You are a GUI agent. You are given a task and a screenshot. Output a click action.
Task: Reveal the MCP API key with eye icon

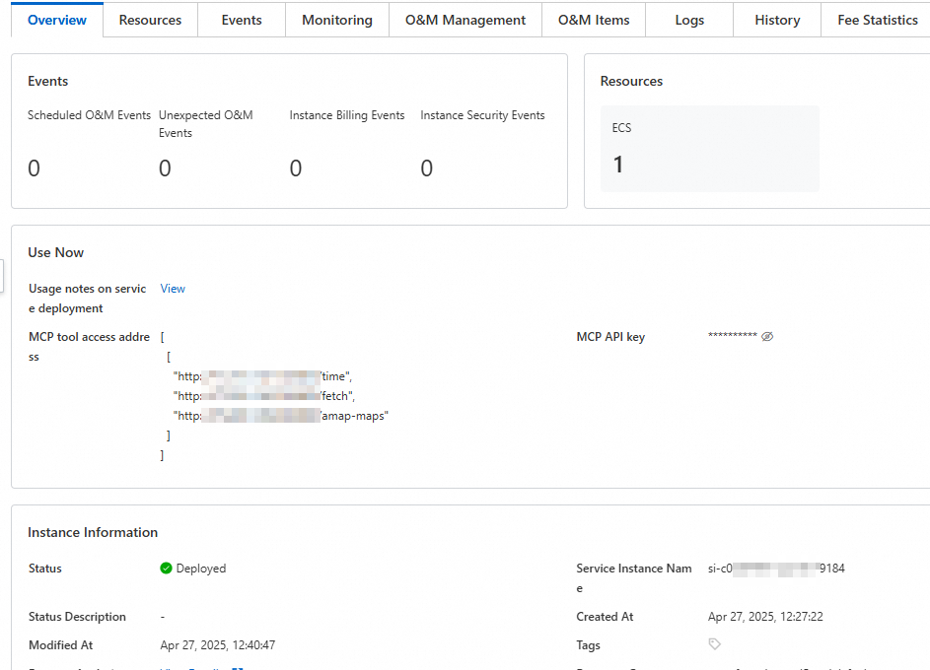tap(767, 337)
